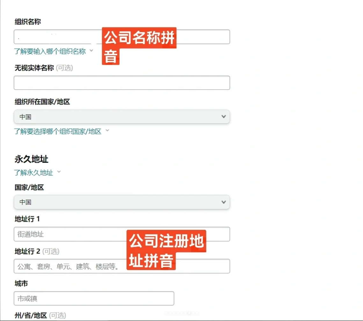
Task: Open the 了解要输入哪个组织名称 help link
Action: [x=50, y=51]
